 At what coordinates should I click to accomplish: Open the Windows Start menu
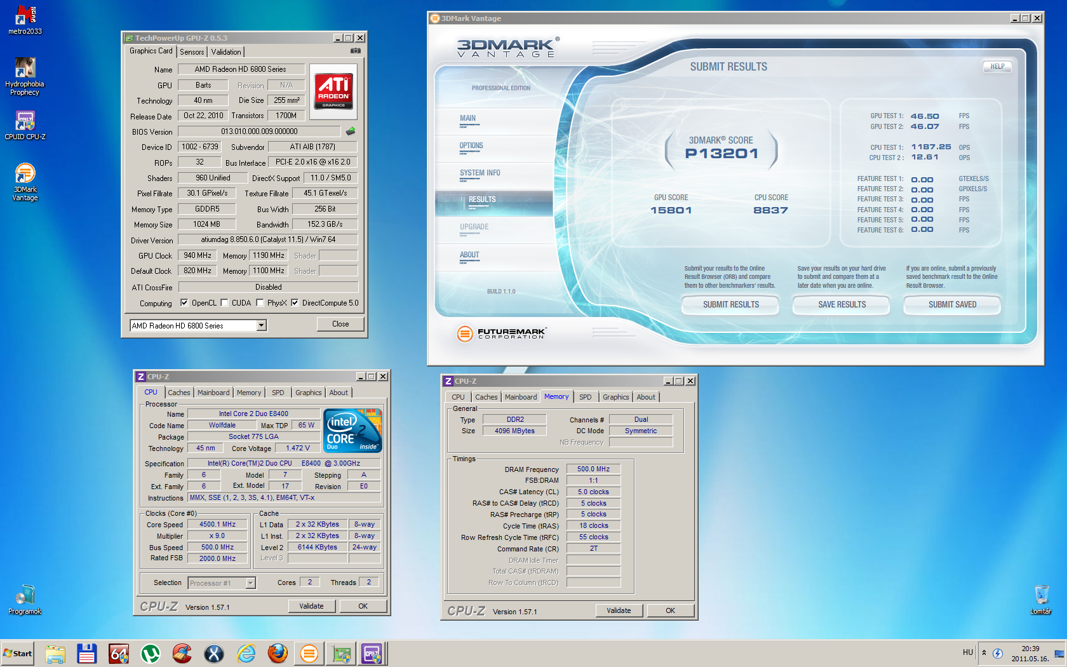(x=17, y=654)
